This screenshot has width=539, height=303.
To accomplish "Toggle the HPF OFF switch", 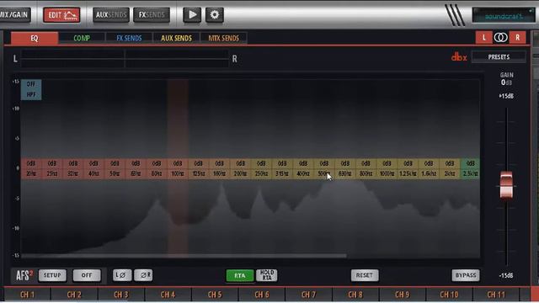I will [x=31, y=89].
